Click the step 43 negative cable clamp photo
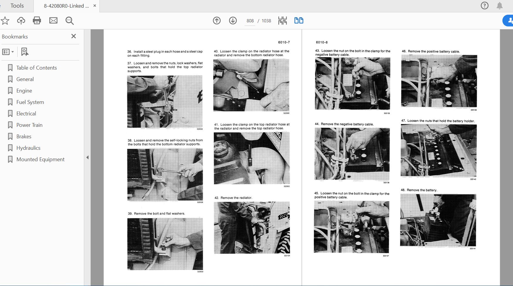Viewport: 513px width, 286px height. [x=353, y=83]
